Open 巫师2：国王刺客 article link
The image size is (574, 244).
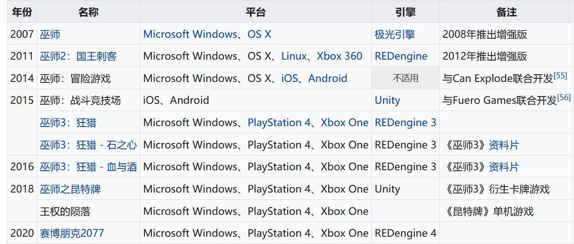78,56
